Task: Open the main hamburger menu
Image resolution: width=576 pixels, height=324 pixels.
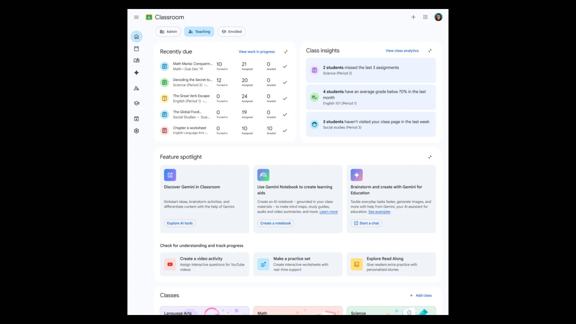Action: pyautogui.click(x=136, y=17)
